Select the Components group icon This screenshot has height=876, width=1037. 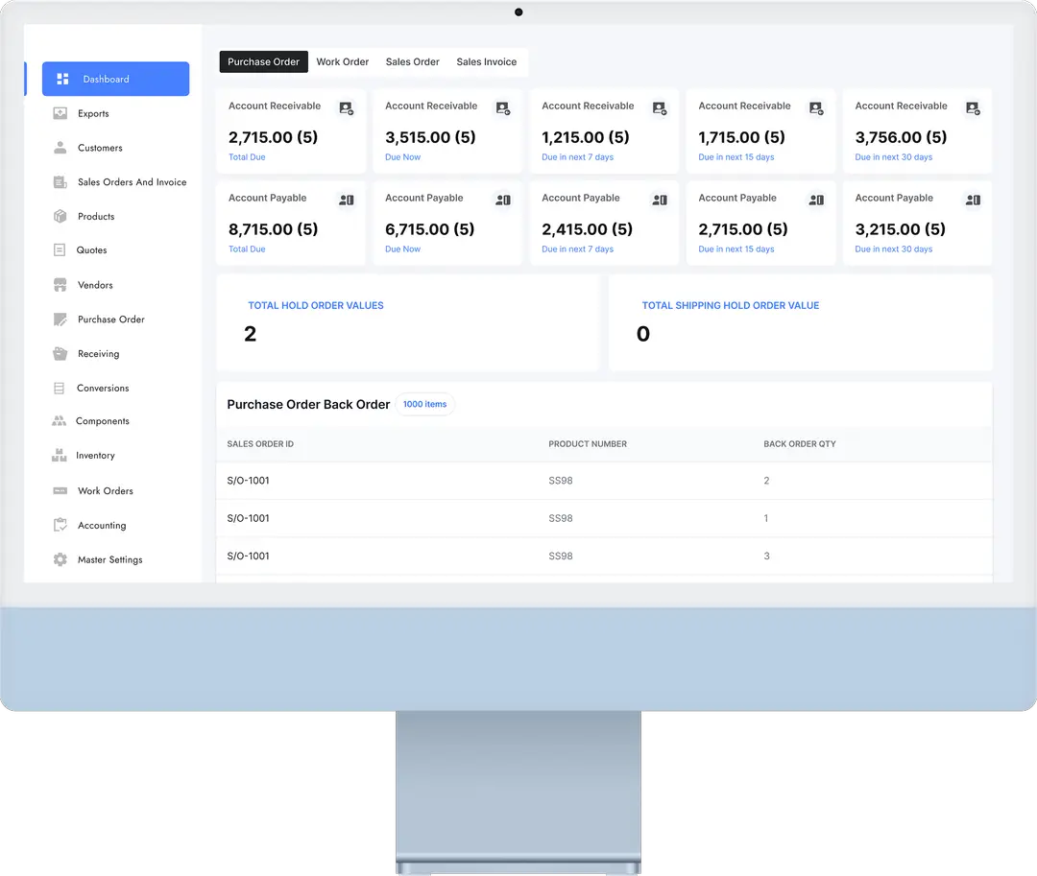point(60,421)
